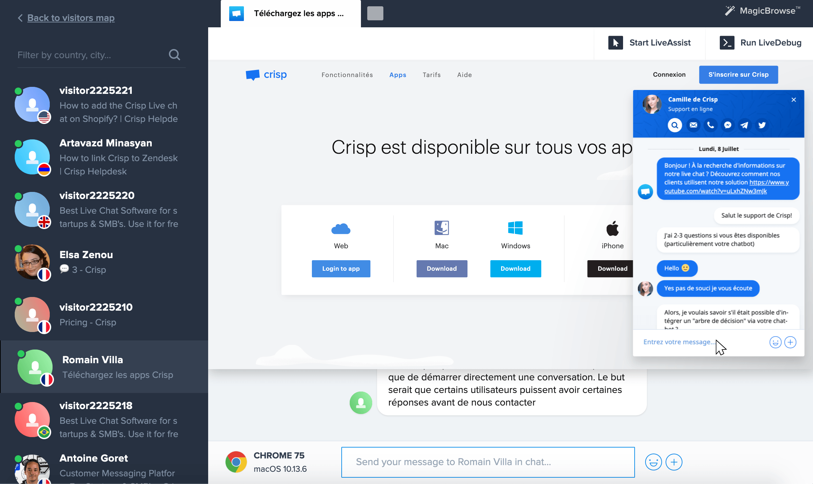Run LiveDebug console
The image size is (813, 484).
pyautogui.click(x=760, y=43)
